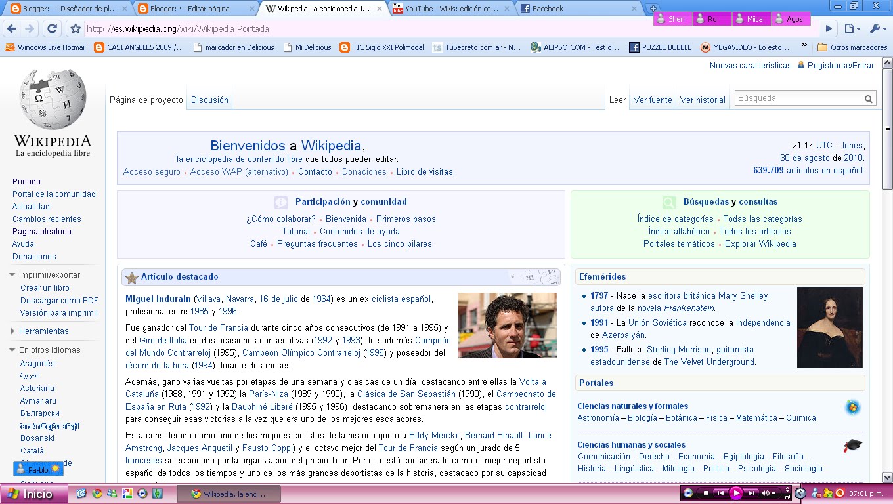Click the Wikipedia taskbar window button
The image size is (893, 504).
[229, 494]
